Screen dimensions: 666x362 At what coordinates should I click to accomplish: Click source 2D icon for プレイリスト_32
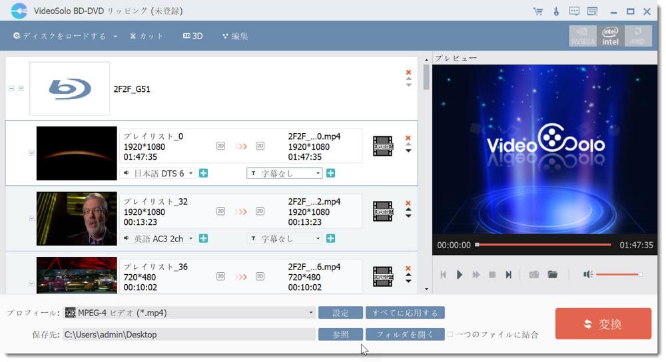click(220, 212)
